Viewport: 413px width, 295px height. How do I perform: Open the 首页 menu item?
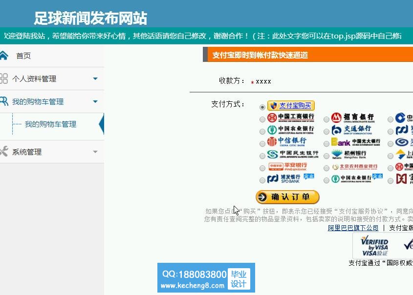[23, 56]
